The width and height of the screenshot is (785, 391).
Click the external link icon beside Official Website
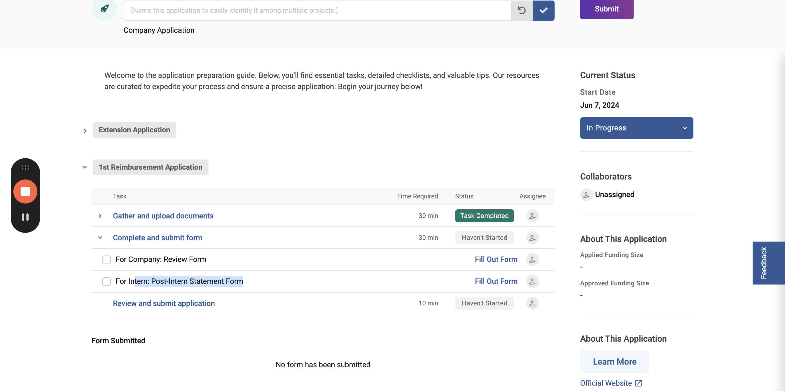638,383
